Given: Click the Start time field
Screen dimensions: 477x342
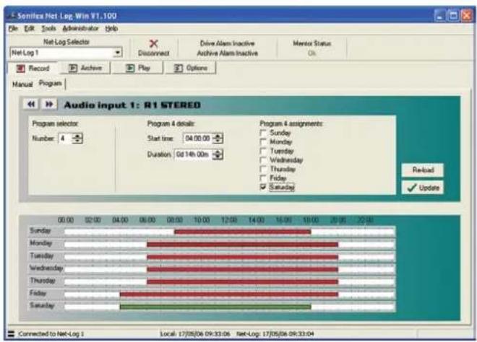Looking at the screenshot, I should point(198,139).
